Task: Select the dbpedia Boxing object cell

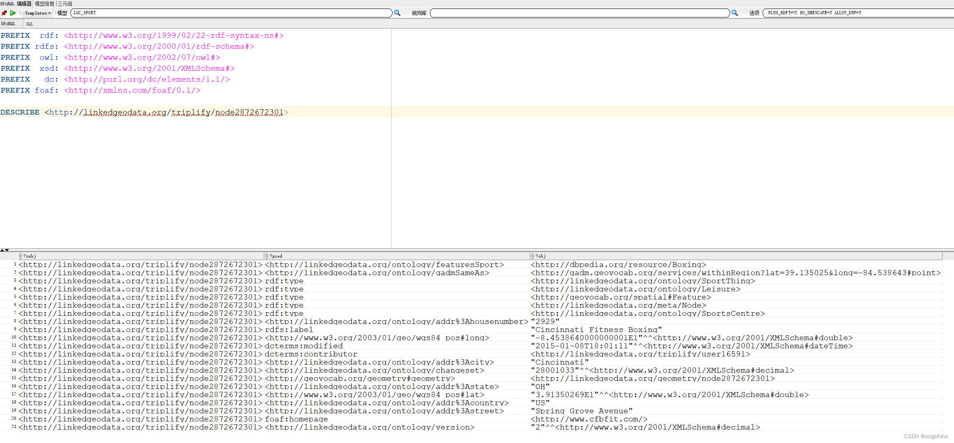Action: [x=736, y=265]
